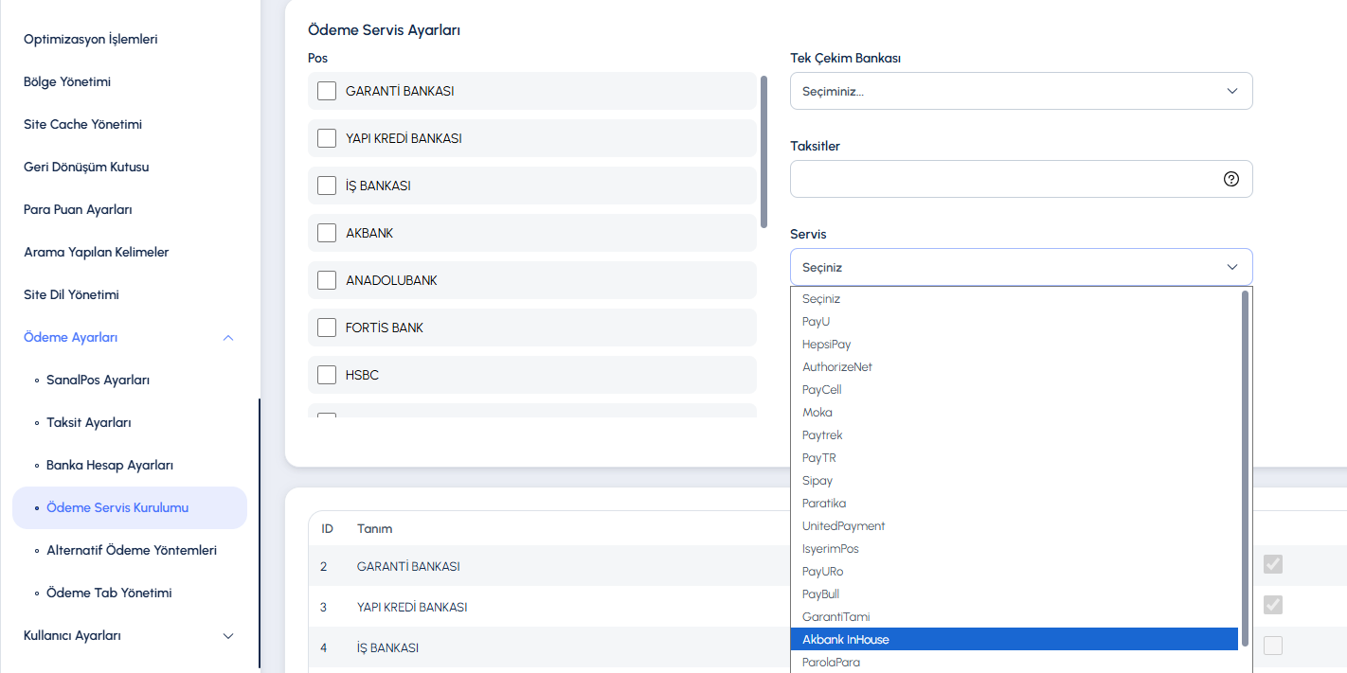Open the Tek Çekim Bankası dropdown
Screen dimensions: 1347x673
1021,91
